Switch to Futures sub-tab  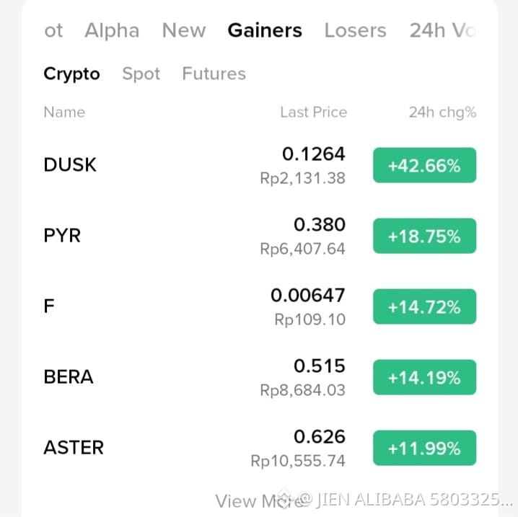pyautogui.click(x=214, y=74)
